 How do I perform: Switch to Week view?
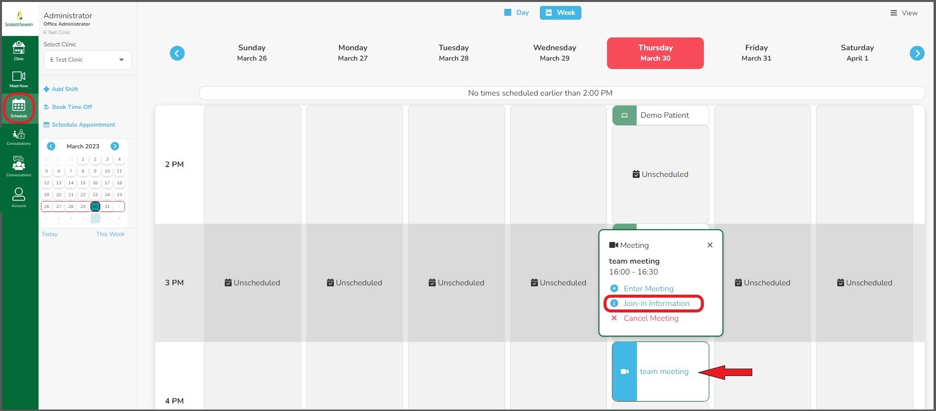point(560,13)
